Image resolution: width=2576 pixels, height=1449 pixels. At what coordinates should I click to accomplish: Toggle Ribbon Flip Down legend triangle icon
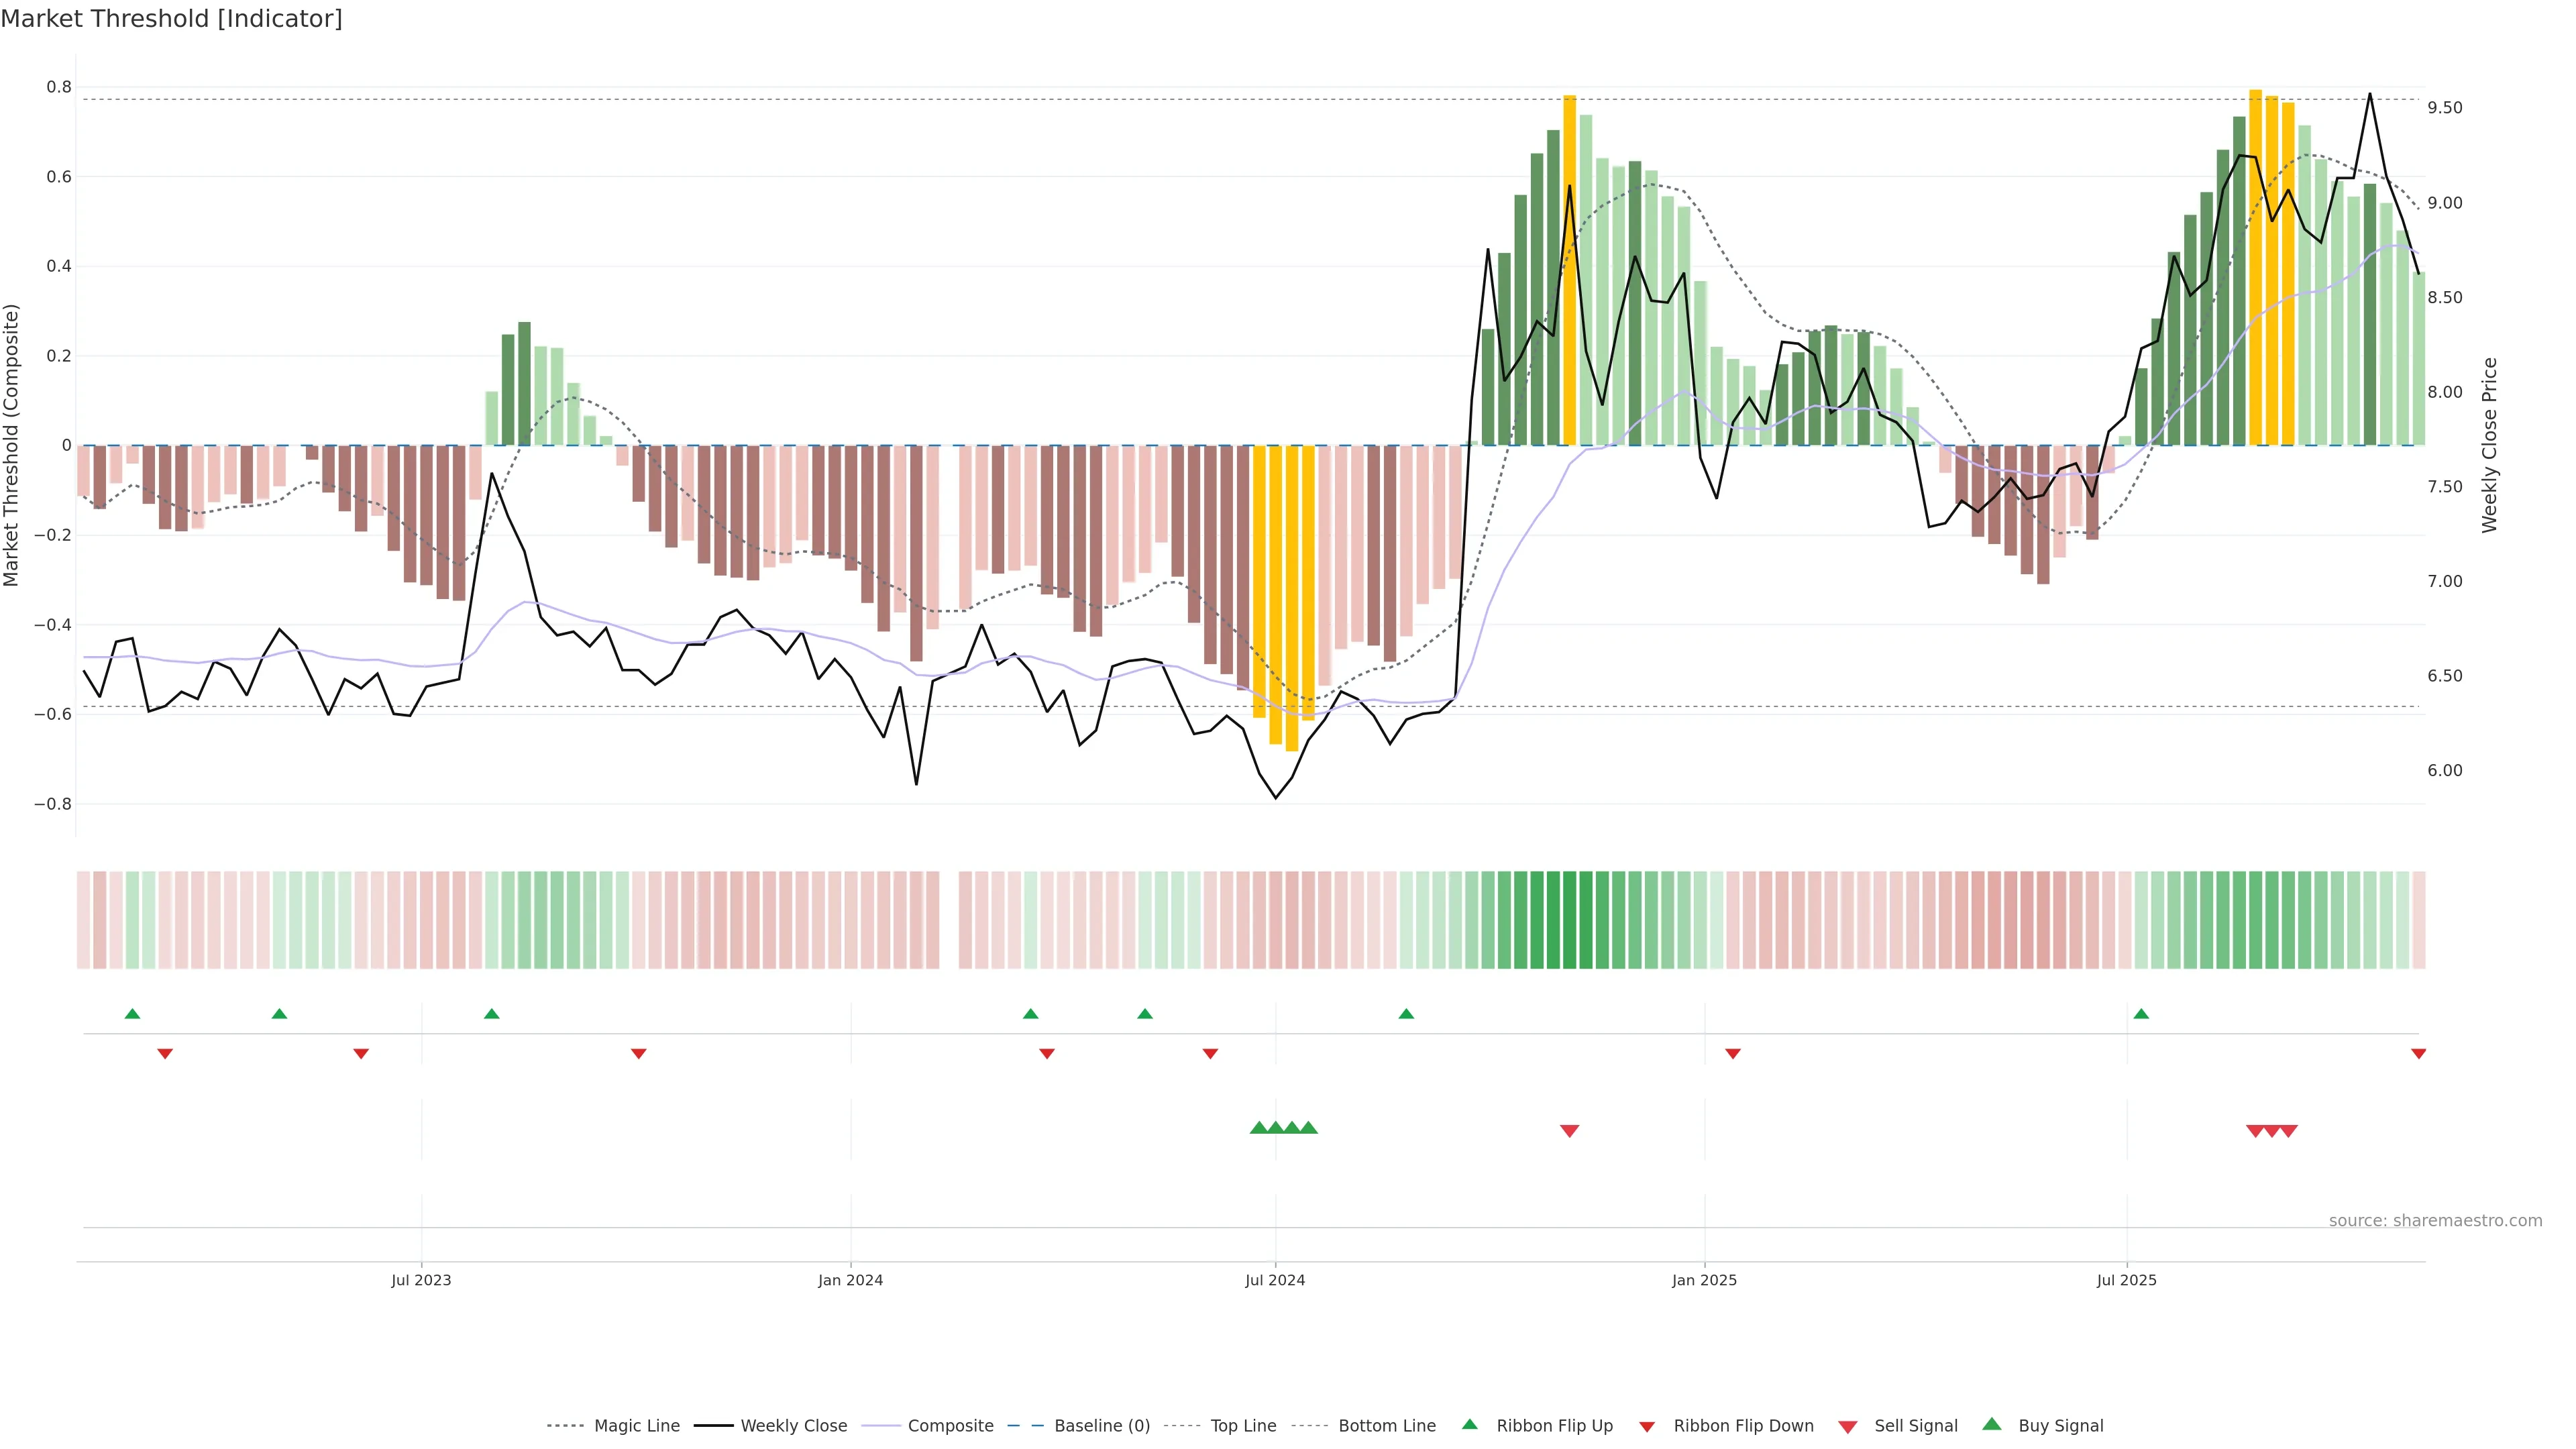point(1647,1426)
